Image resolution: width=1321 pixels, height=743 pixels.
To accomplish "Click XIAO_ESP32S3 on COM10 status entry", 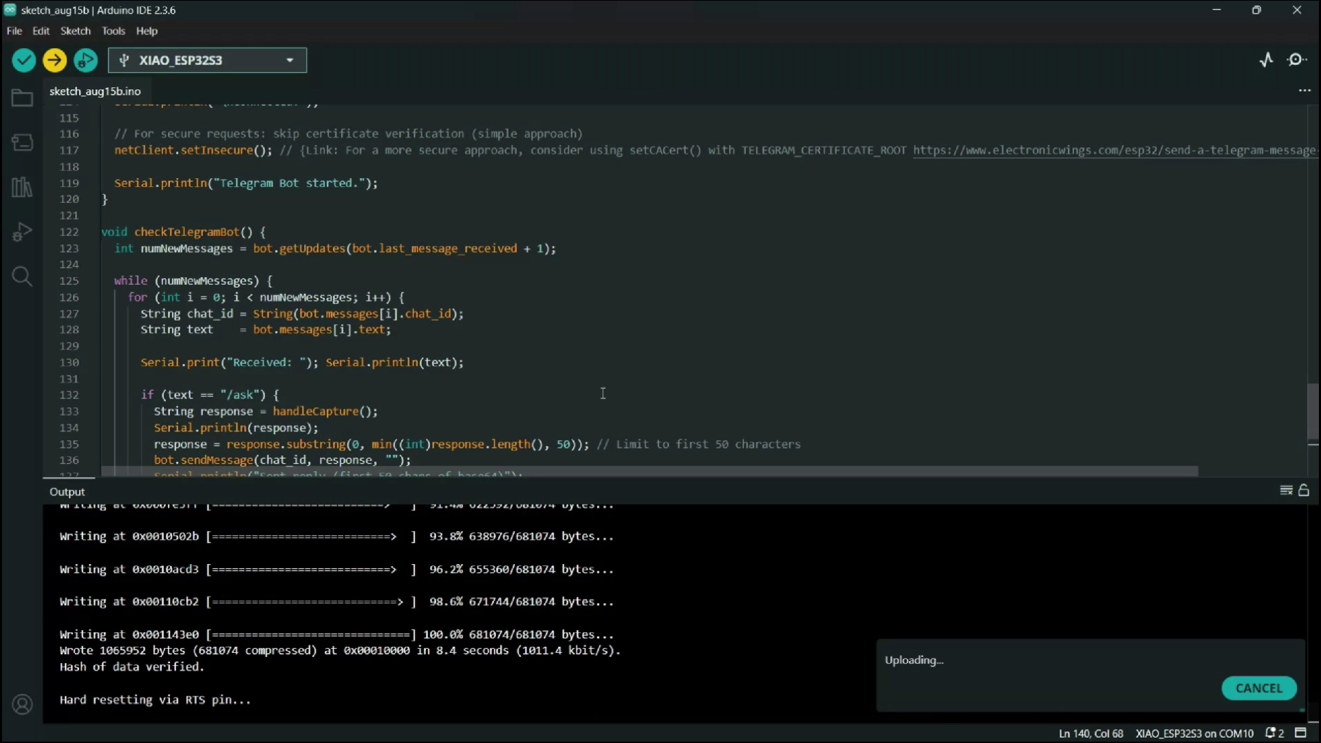I will click(1194, 733).
